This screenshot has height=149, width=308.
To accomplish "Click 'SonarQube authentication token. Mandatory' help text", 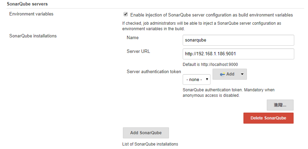I will 228,93.
